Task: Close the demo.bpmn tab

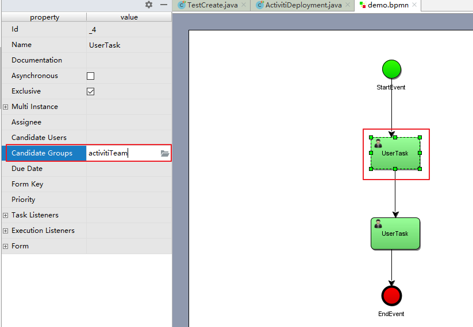Action: (414, 5)
